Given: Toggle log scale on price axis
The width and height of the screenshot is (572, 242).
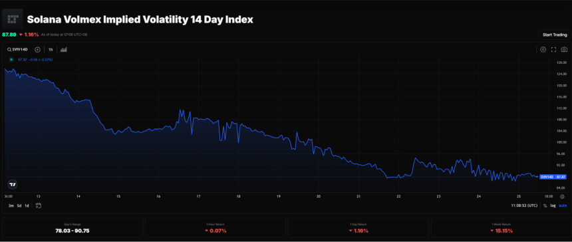Looking at the screenshot, I should (553, 205).
